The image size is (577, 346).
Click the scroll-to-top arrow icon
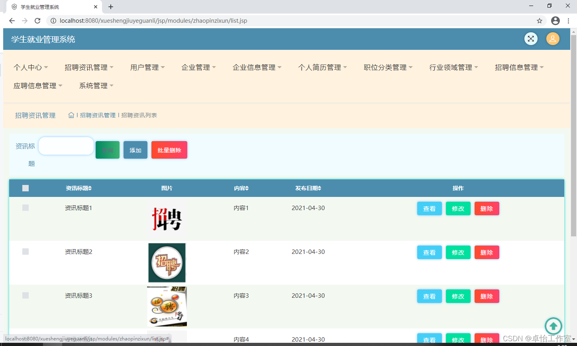pos(553,326)
